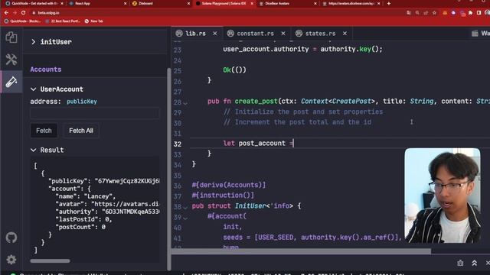
Task: Maximize terminal with double-chevron up icon
Action: [x=475, y=263]
